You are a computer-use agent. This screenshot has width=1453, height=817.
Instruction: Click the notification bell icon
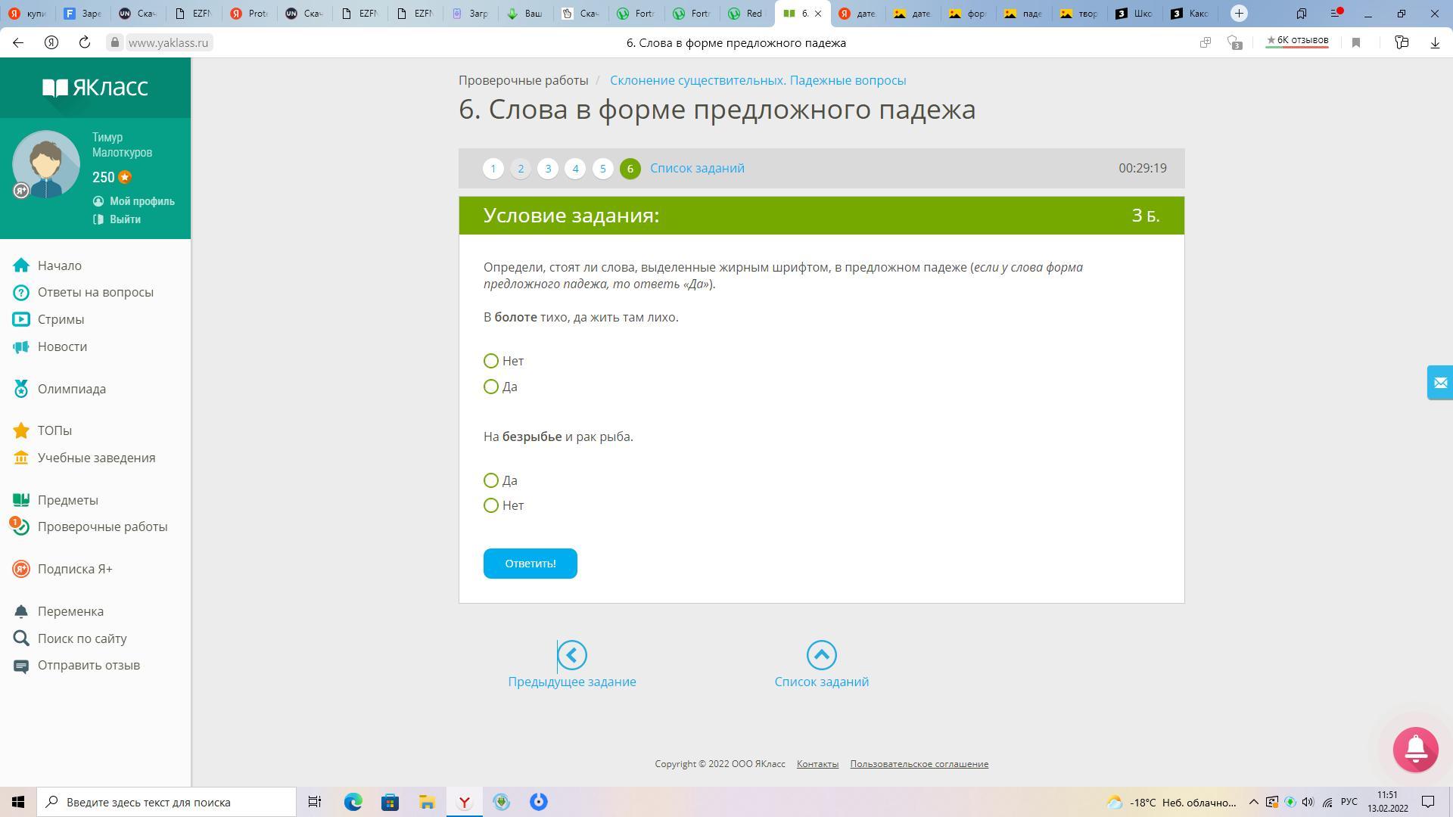tap(1415, 749)
